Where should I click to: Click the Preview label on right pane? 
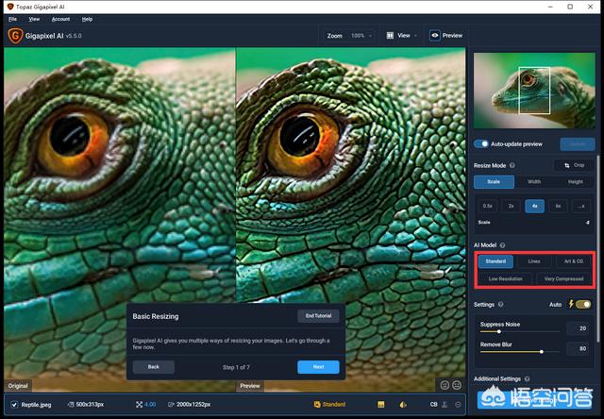click(250, 386)
